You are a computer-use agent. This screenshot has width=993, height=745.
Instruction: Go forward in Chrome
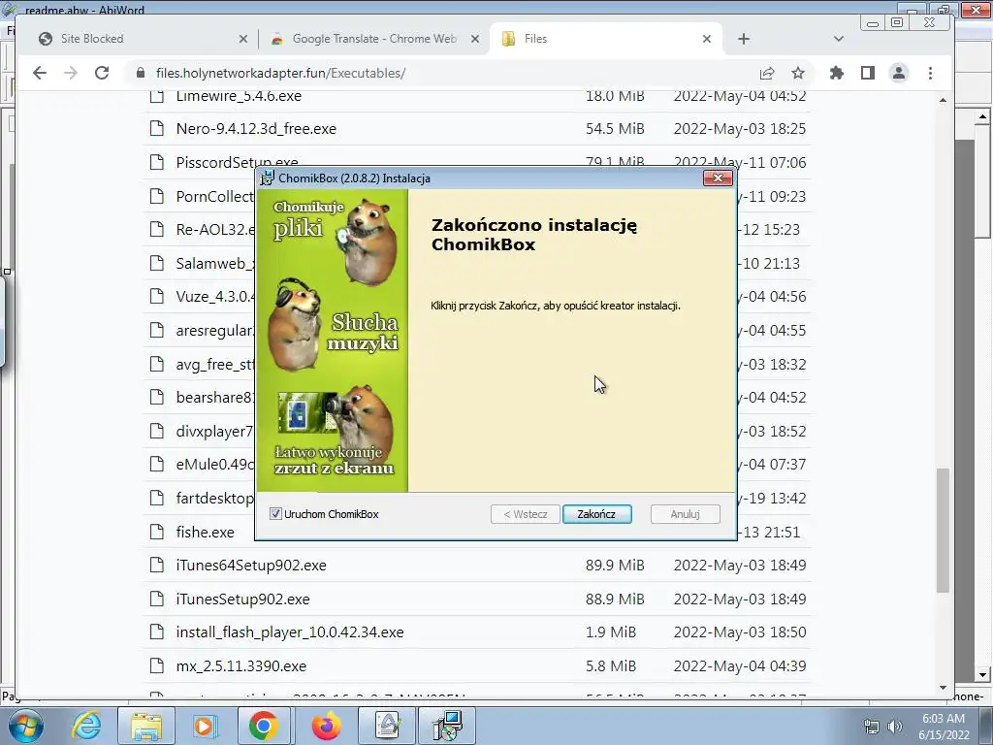coord(71,73)
